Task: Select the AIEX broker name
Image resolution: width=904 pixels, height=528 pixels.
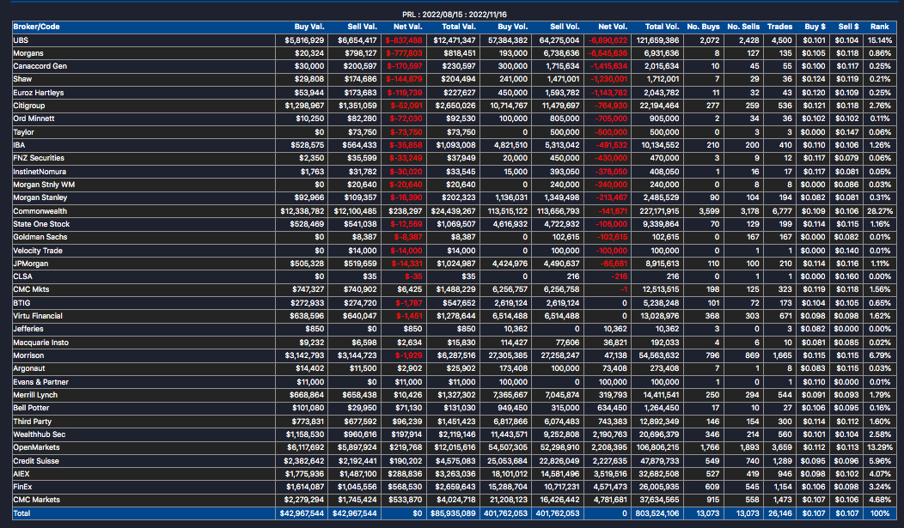Action: tap(21, 474)
